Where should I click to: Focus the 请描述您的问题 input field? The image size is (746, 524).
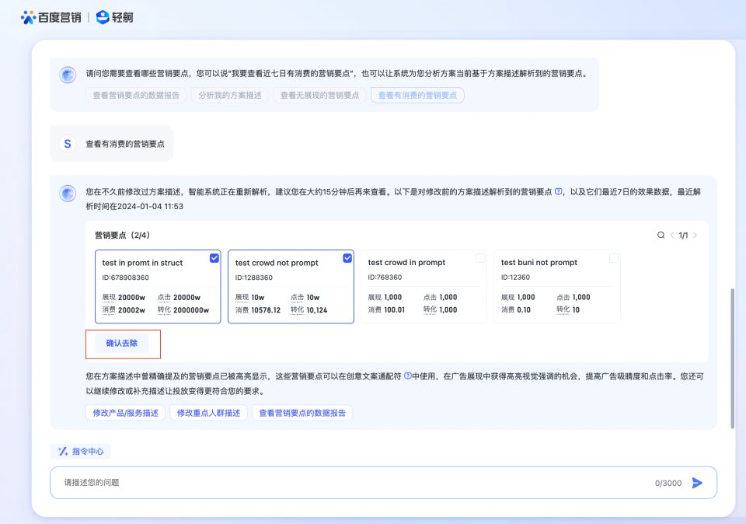(350, 483)
